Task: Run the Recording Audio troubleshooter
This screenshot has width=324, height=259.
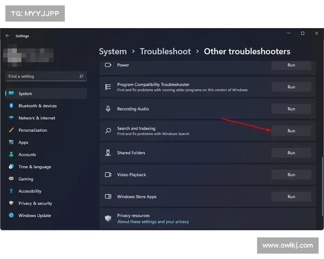Action: click(291, 109)
